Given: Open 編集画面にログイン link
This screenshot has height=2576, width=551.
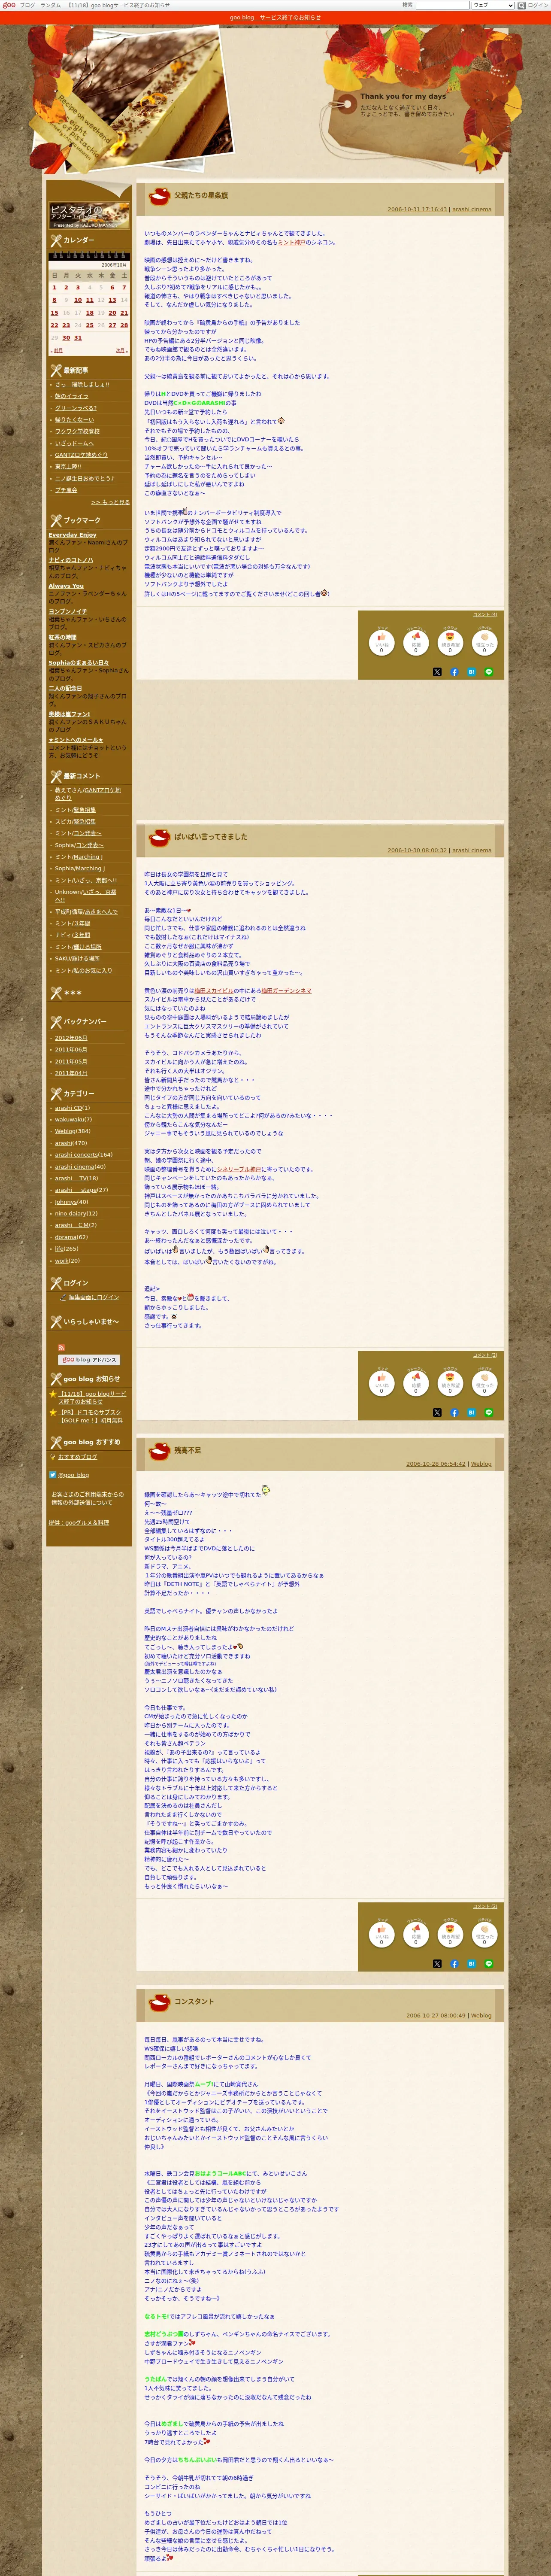Looking at the screenshot, I should click(x=94, y=1298).
